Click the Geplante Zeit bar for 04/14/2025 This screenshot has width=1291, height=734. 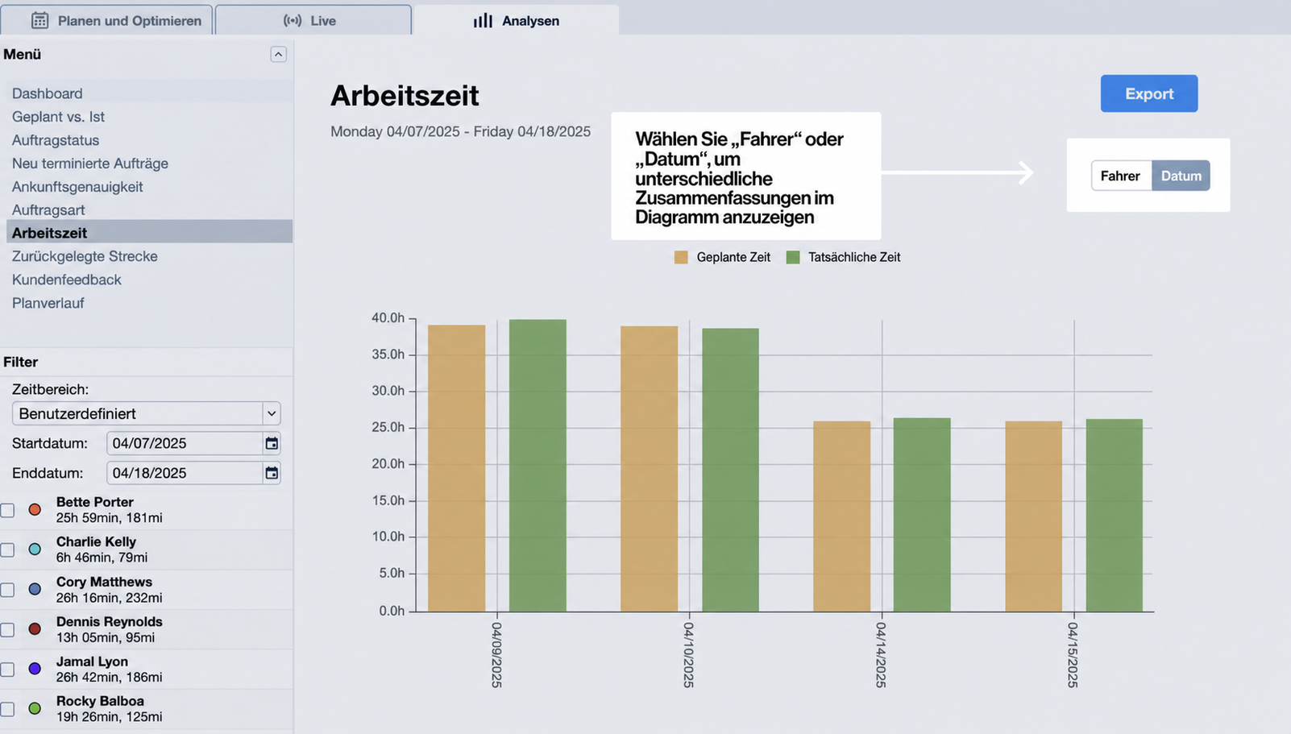[x=841, y=516]
